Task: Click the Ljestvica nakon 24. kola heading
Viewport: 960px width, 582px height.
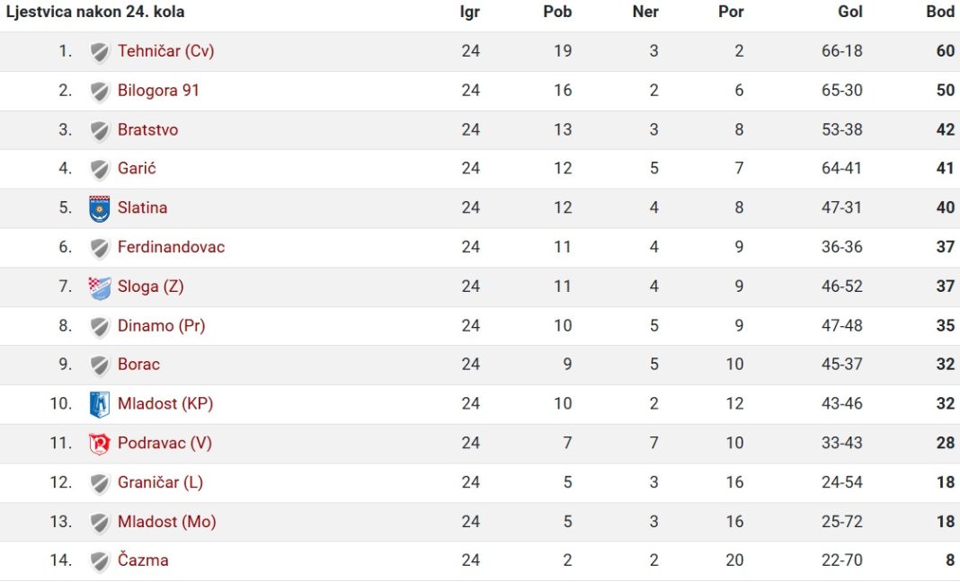Action: click(95, 12)
